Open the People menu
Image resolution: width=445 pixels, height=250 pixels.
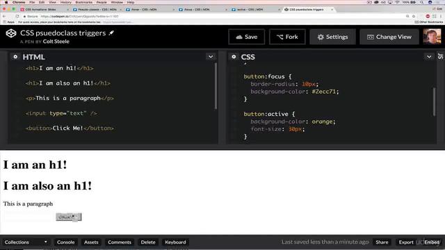[x=102, y=2]
